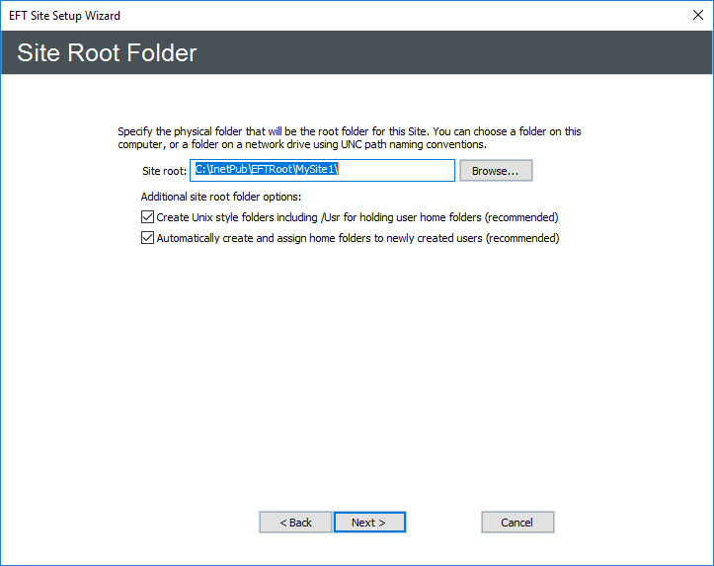Close the wizard window with X
Screen dimensions: 714x566
point(689,16)
